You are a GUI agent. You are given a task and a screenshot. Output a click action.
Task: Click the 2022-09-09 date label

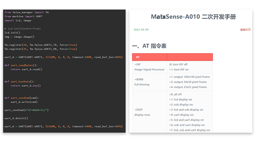[141, 30]
